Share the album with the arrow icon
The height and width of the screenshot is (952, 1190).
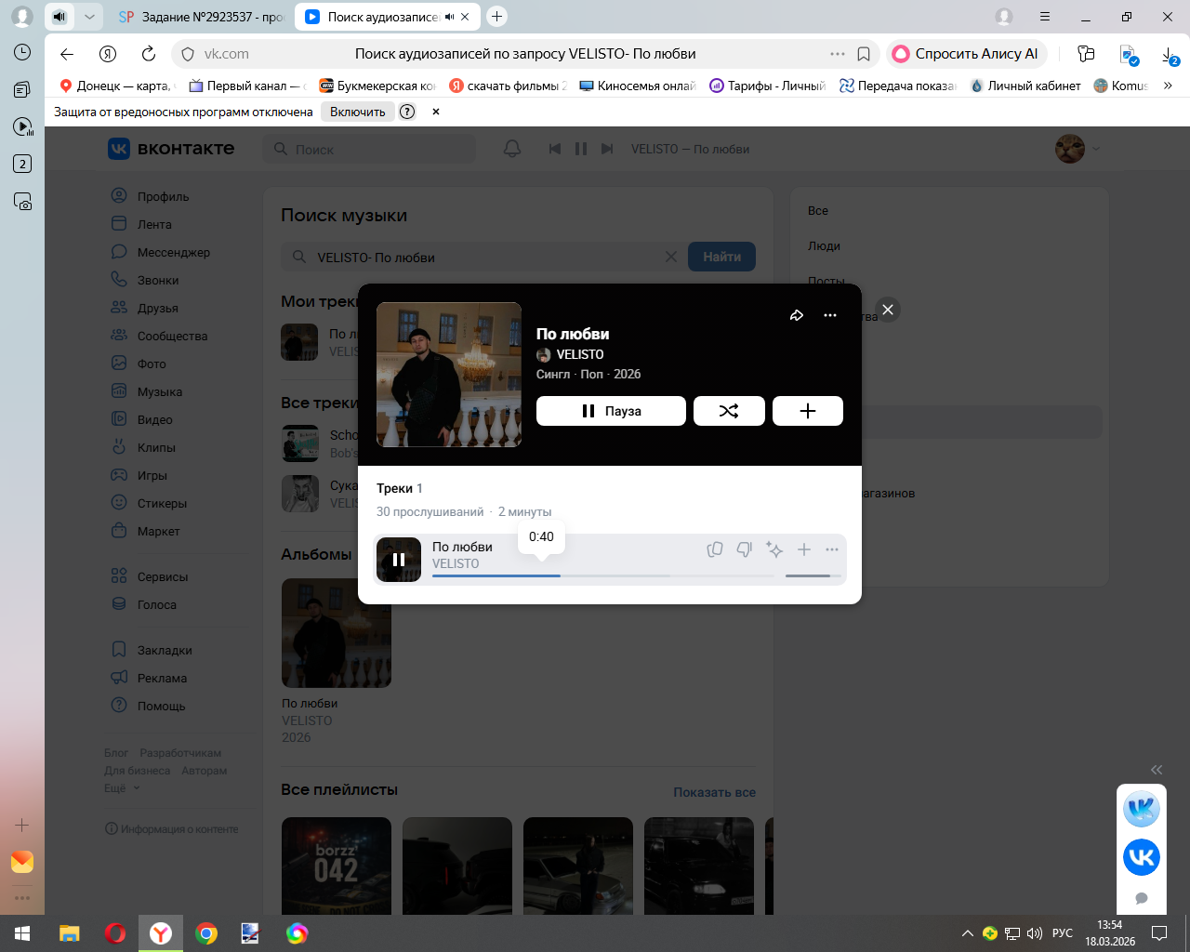click(797, 315)
